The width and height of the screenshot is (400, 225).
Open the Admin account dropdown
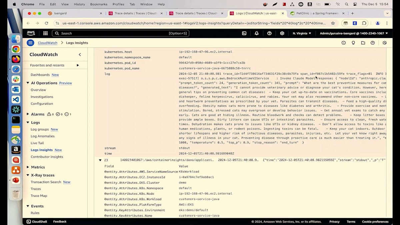(354, 33)
